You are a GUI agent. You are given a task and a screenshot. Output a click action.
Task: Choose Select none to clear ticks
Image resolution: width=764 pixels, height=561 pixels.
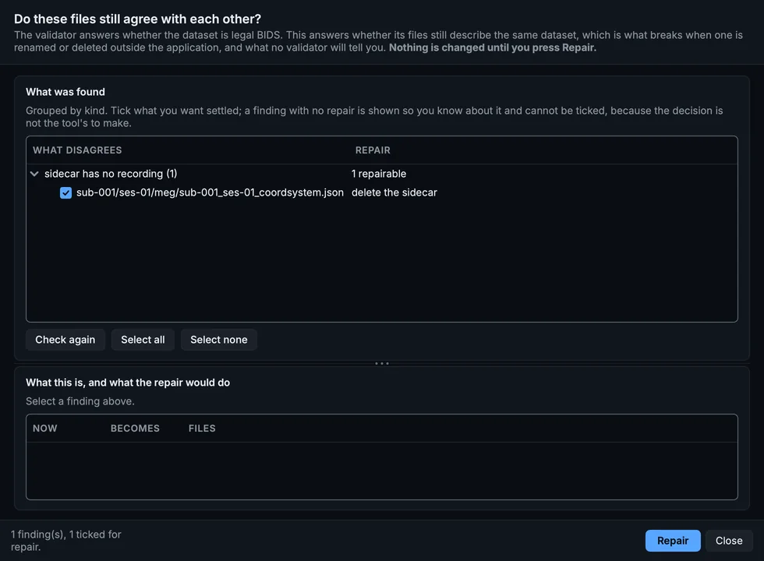pyautogui.click(x=219, y=340)
